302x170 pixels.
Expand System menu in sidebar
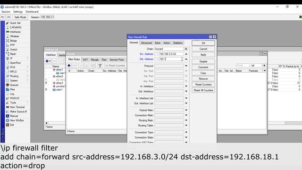14,81
